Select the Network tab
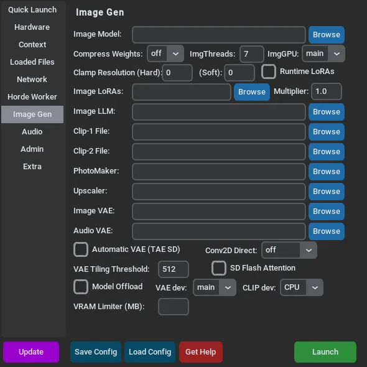367x367 pixels. tap(32, 80)
